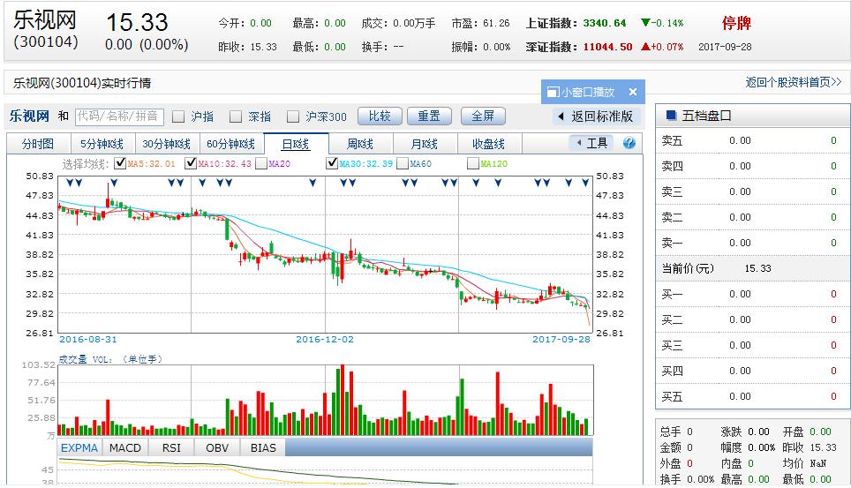Switch to the 月K线 tab
851x488 pixels.
point(425,144)
